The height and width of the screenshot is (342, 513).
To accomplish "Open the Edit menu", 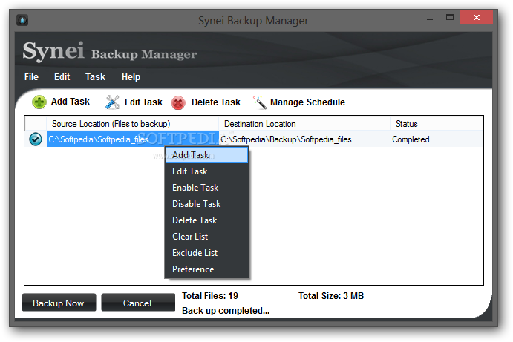I will pos(62,77).
